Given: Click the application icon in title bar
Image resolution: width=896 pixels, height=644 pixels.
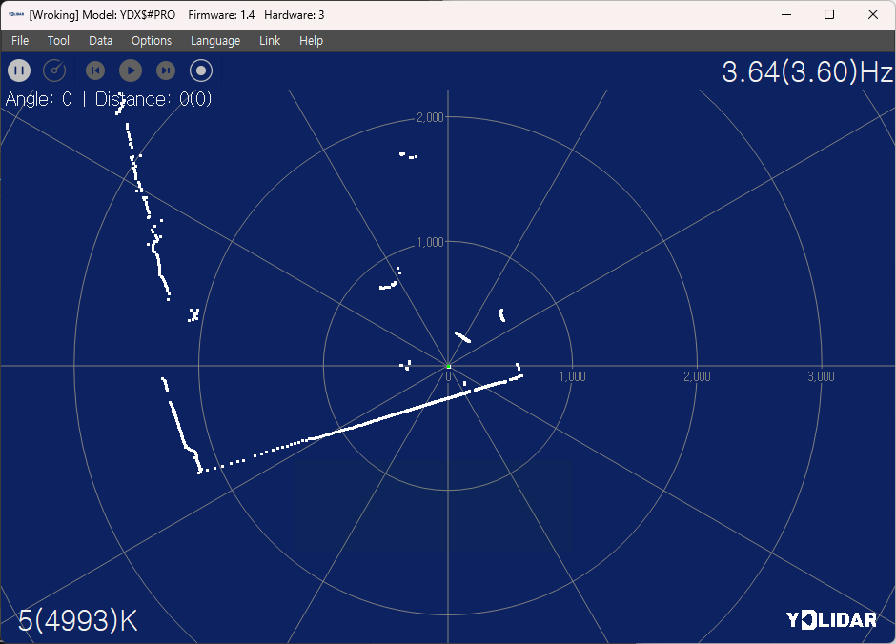Looking at the screenshot, I should click(x=16, y=15).
